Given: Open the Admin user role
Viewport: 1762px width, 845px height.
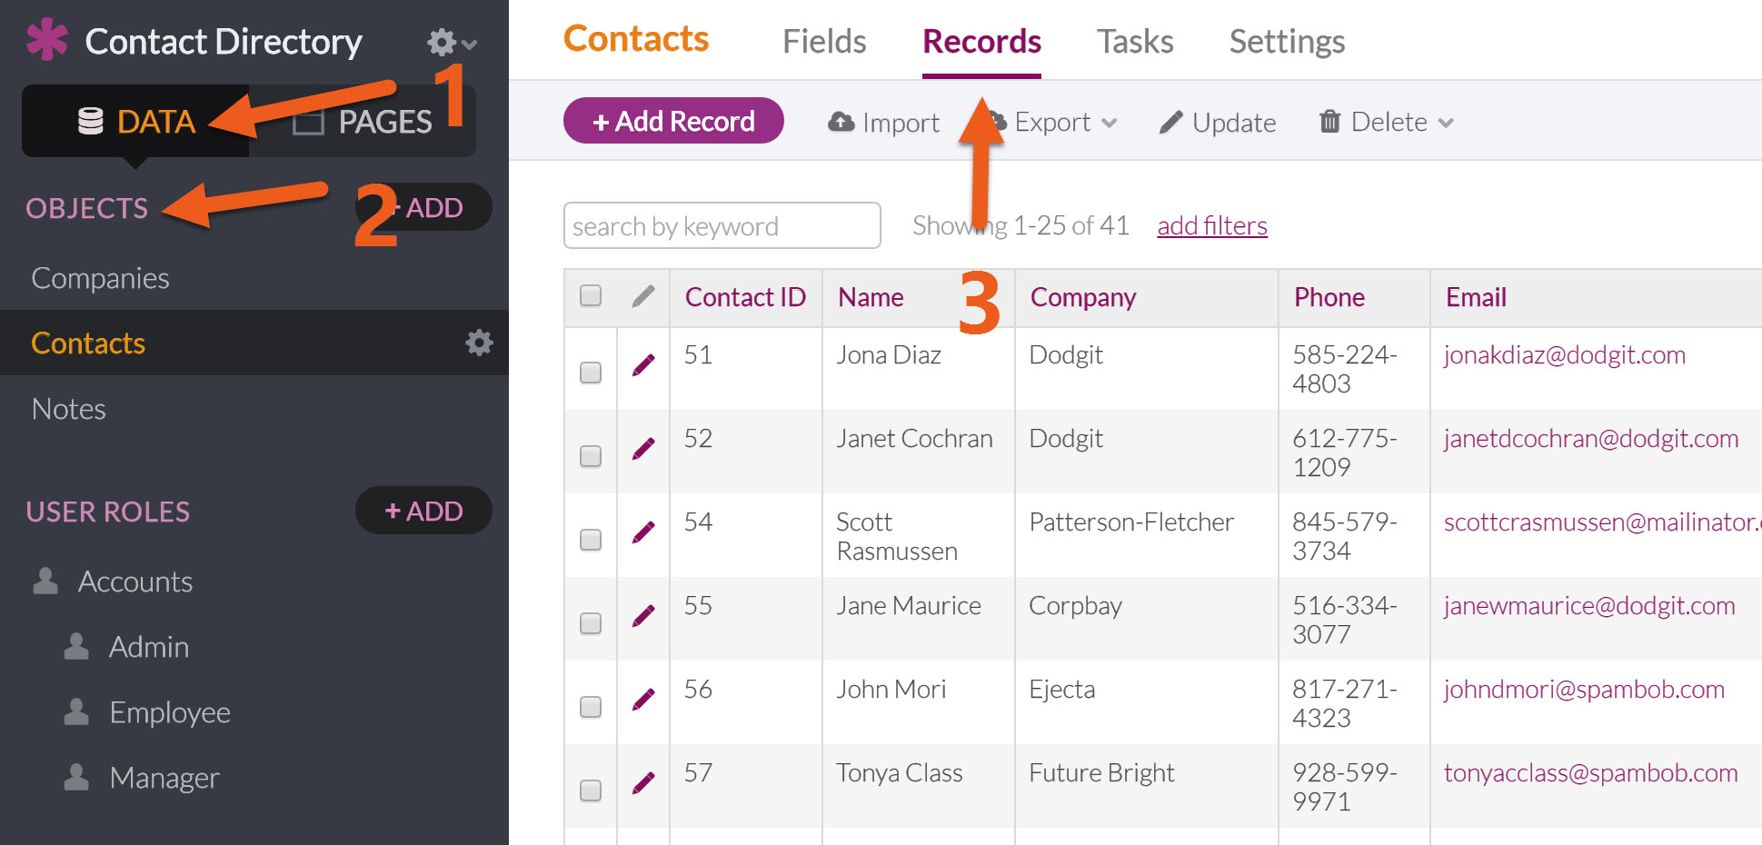Looking at the screenshot, I should 149,647.
